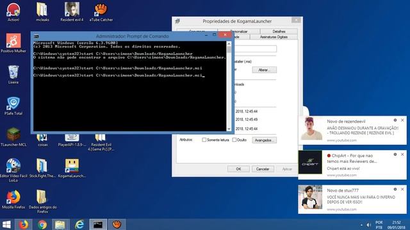
Task: Click Command Prompt scrollbar down arrow
Action: click(229, 128)
